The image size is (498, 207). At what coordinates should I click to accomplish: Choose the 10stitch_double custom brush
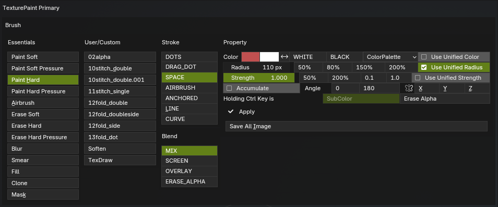pos(120,68)
